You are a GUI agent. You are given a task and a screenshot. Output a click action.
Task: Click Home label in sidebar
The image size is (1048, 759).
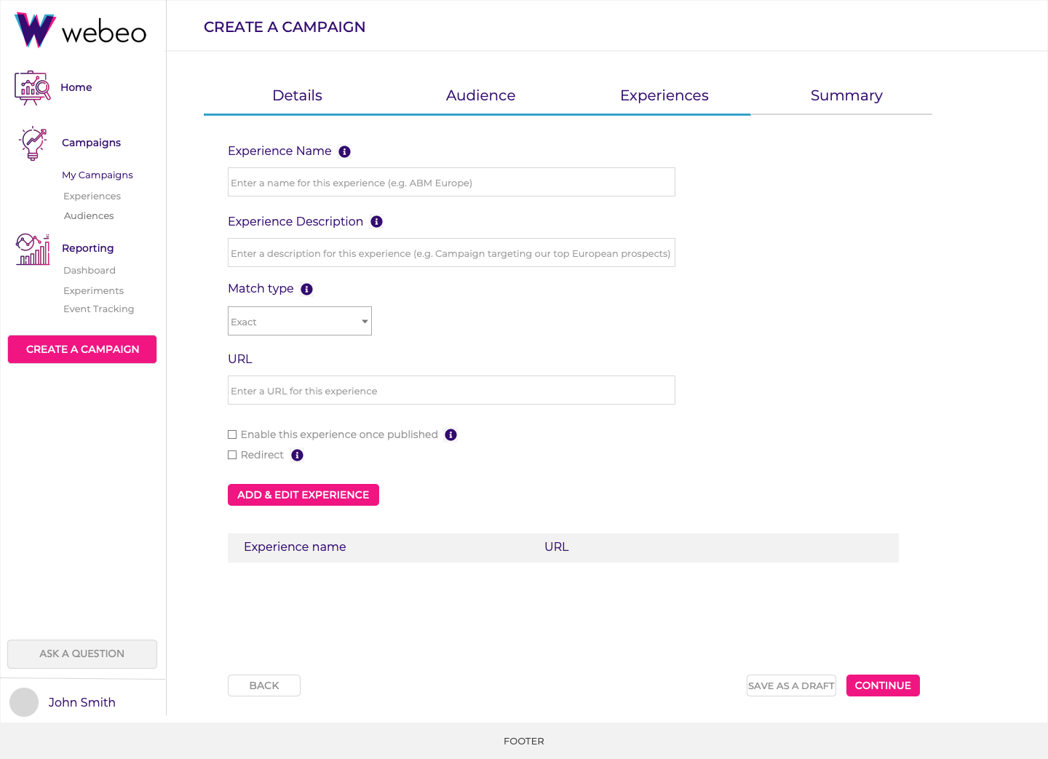coord(76,87)
